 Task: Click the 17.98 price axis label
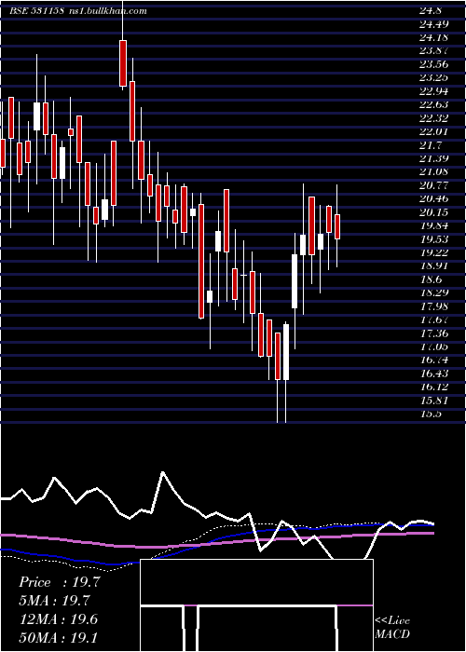coord(433,306)
